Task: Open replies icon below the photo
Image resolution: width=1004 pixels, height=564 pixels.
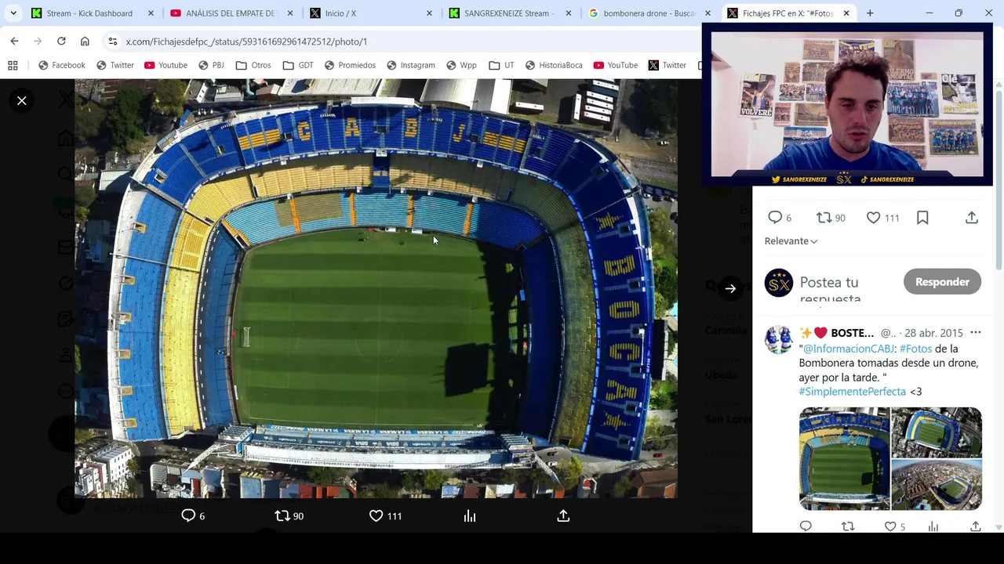Action: click(x=188, y=515)
